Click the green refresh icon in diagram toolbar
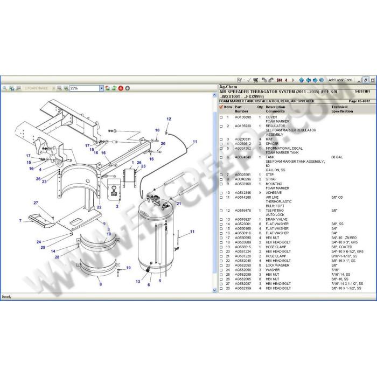 (x=114, y=88)
